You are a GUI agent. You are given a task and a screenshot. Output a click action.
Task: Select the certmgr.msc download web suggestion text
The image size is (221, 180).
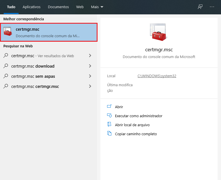tap(33, 66)
